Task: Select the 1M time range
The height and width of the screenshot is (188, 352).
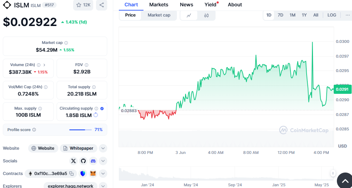Action: pos(292,15)
